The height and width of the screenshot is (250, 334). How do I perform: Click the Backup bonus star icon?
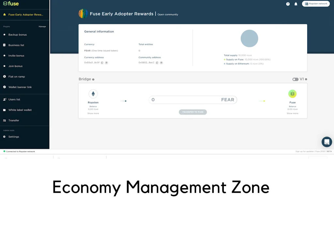pyautogui.click(x=5, y=35)
